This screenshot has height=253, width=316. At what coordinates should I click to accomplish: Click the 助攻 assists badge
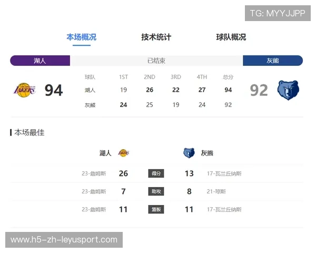point(156,191)
